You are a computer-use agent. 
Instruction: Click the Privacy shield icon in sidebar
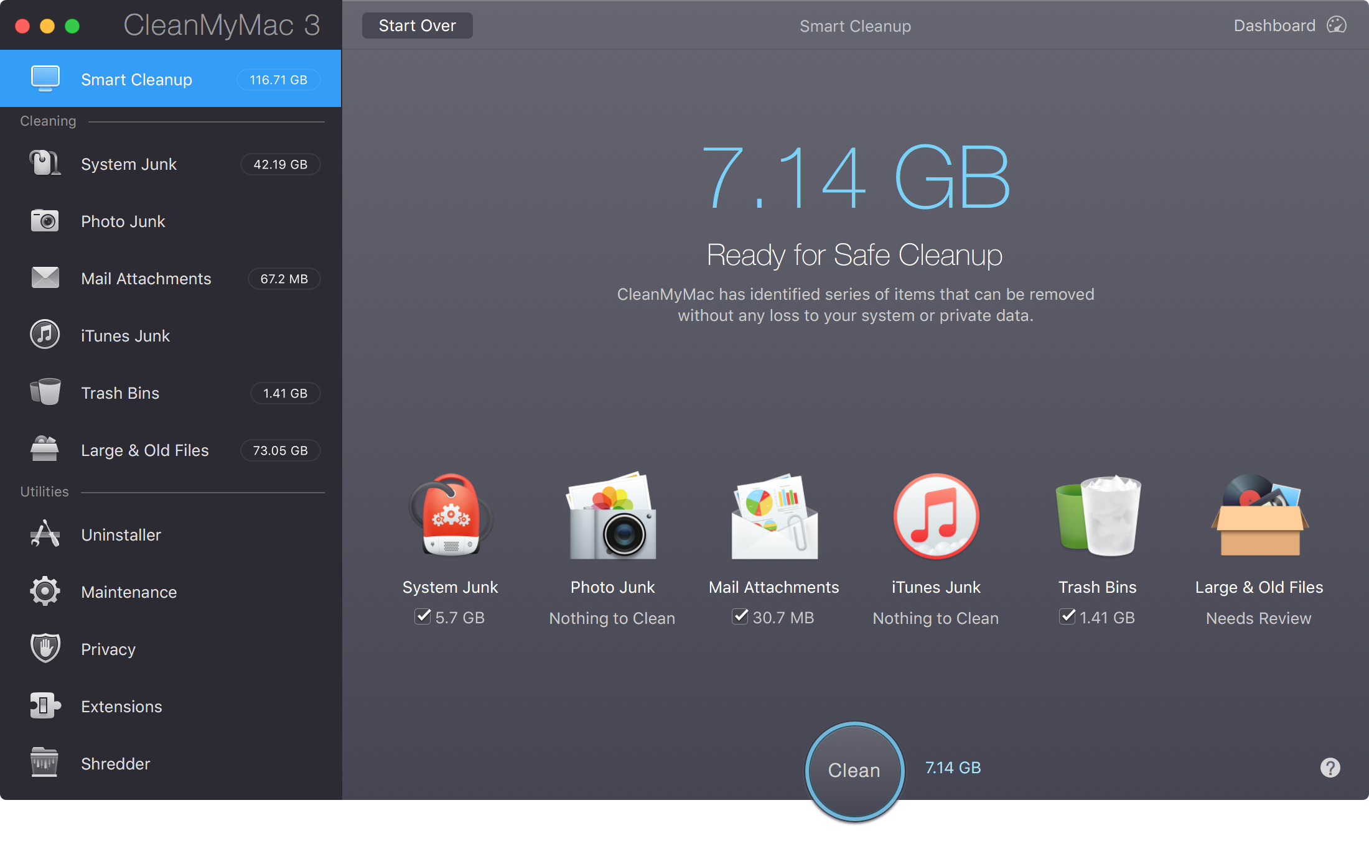point(45,649)
